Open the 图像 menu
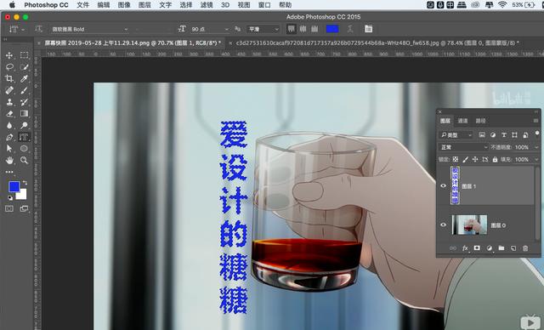Viewport: 544px width, 330px height. click(124, 5)
